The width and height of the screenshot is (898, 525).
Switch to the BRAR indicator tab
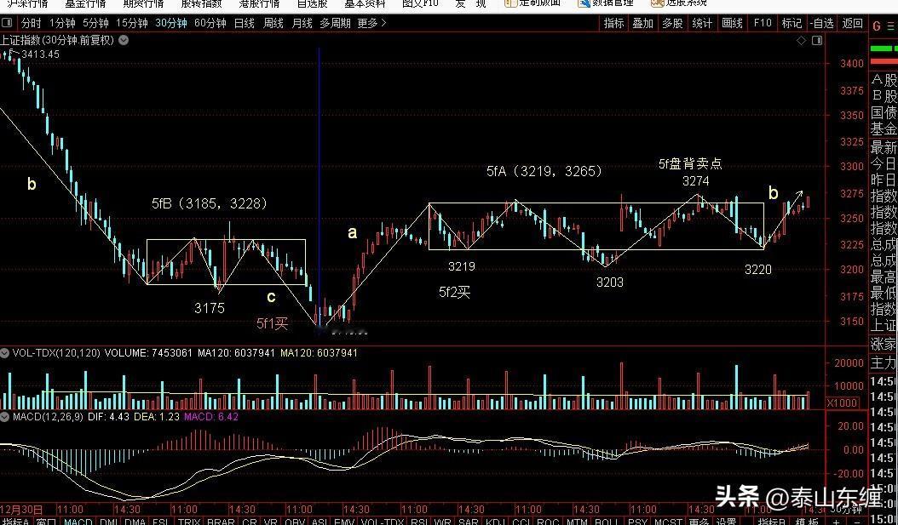221,521
